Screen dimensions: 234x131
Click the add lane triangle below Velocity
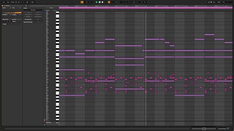(45, 125)
